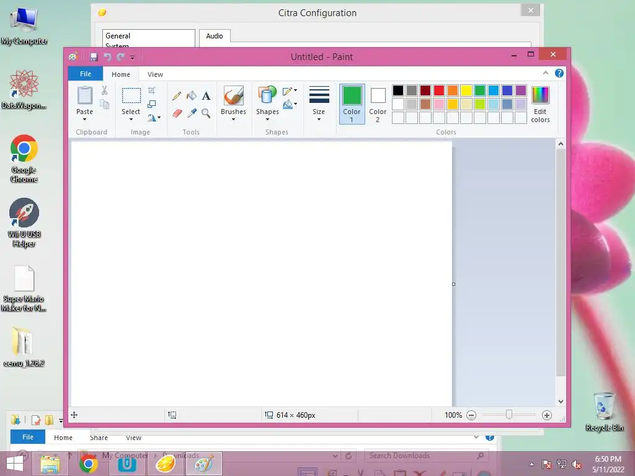The height and width of the screenshot is (476, 635).
Task: Open Google Chrome desktop shortcut
Action: click(24, 159)
